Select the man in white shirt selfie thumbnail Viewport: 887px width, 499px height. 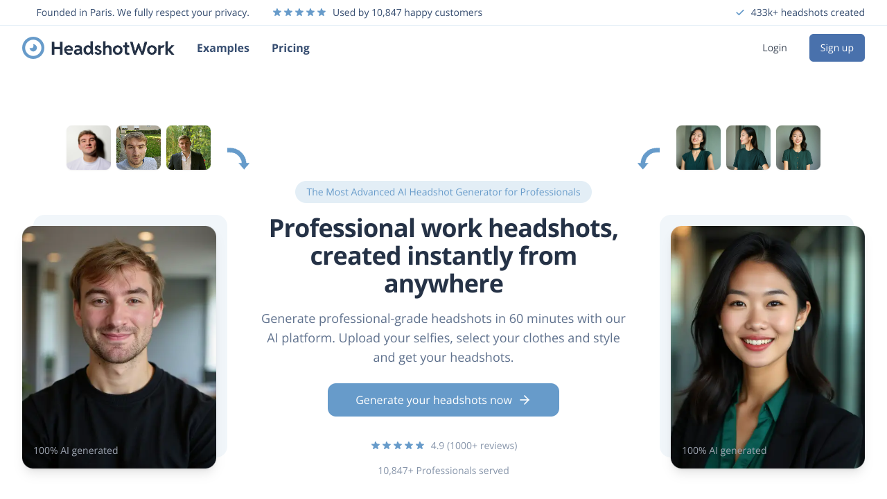(89, 148)
